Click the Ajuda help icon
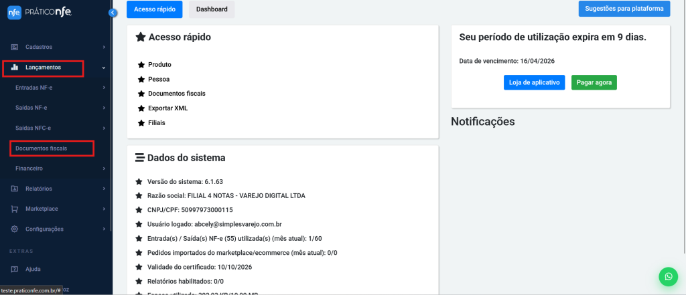This screenshot has height=295, width=686. 14,269
